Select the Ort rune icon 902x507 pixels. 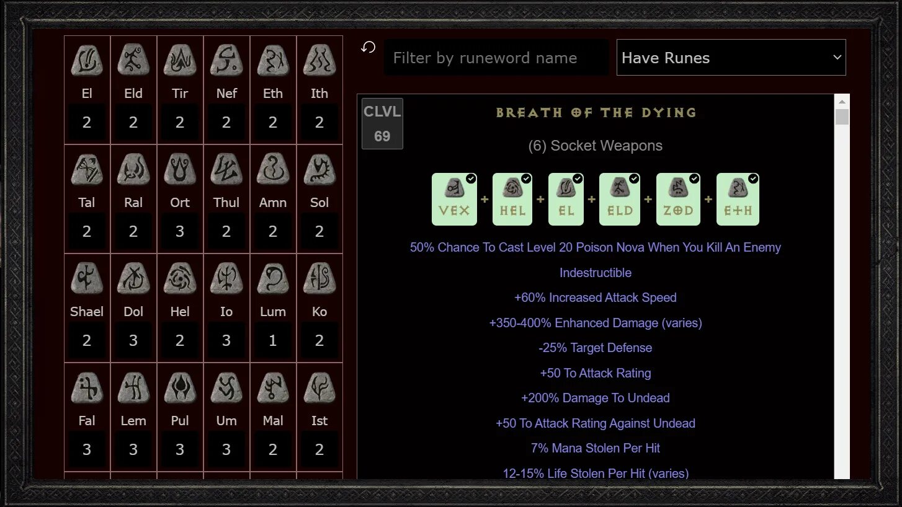[x=180, y=170]
